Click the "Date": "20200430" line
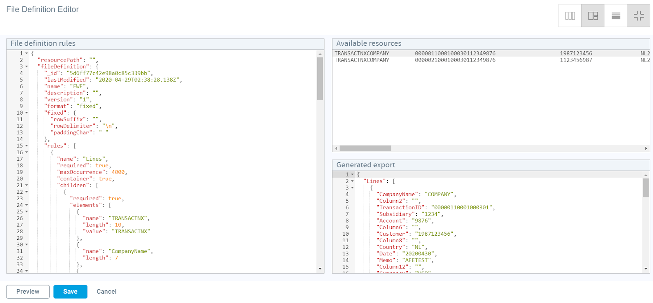Viewport: 653px width, 303px height. pyautogui.click(x=406, y=254)
